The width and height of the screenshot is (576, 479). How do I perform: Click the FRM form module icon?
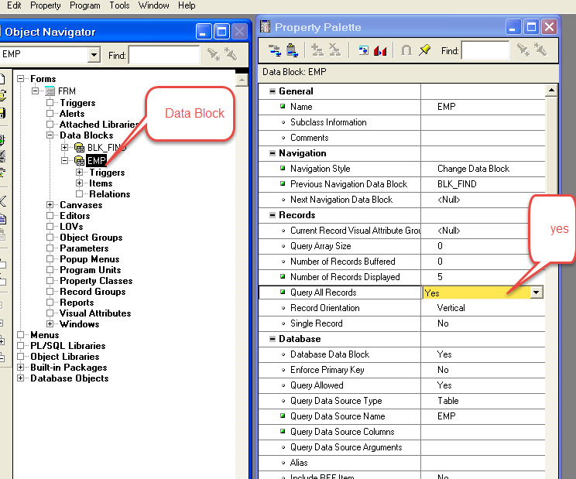click(50, 91)
